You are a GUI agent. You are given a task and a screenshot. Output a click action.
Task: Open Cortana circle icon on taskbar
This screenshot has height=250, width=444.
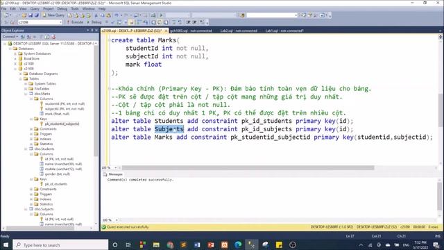[x=115, y=245]
